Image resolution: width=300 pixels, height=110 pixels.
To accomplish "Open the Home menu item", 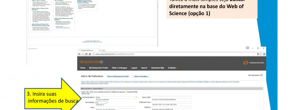I will pyautogui.click(x=83, y=68).
